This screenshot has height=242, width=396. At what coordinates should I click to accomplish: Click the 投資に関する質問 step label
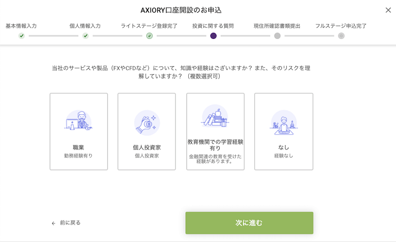pos(213,26)
